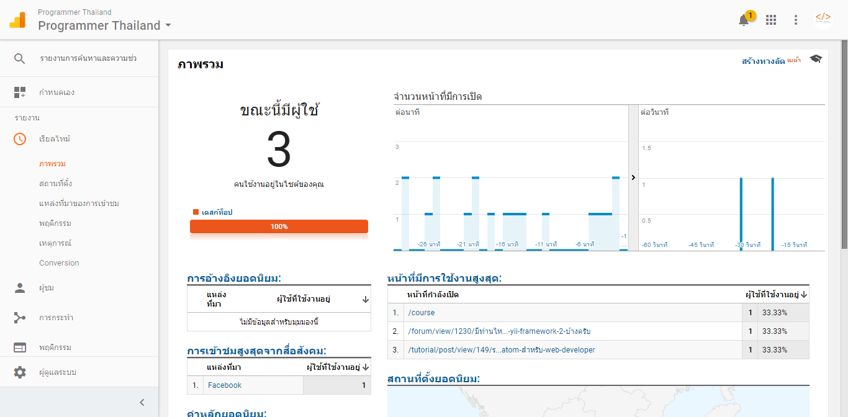Open the notifications bell
Viewport: 848px width, 417px height.
click(744, 20)
